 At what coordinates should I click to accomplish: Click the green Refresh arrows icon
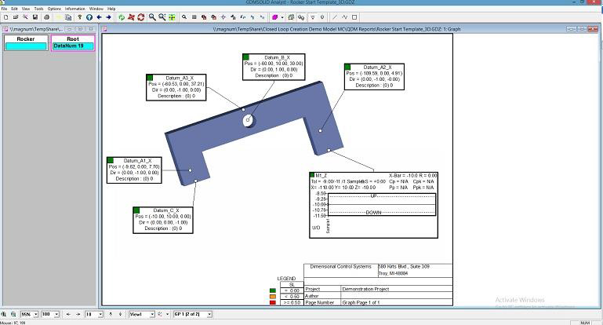click(x=122, y=16)
